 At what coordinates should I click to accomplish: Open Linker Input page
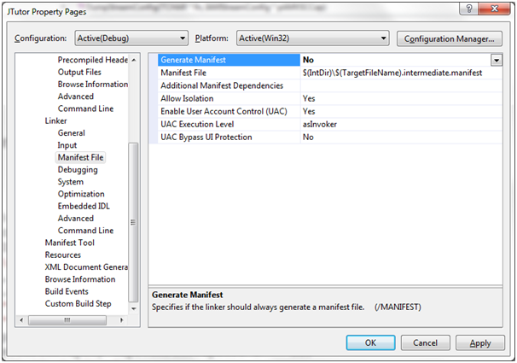tap(67, 145)
